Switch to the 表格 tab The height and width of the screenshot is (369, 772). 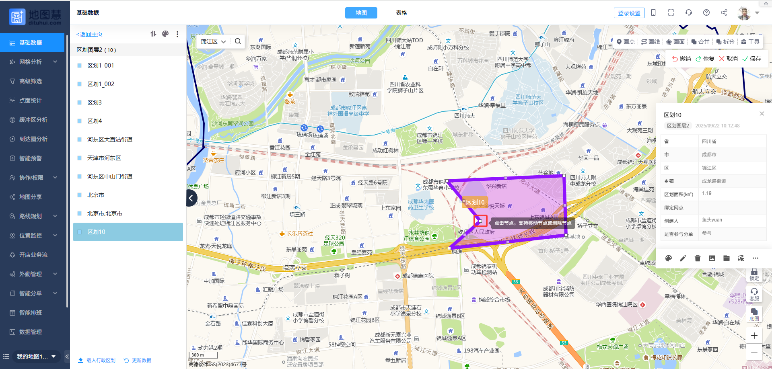[x=401, y=13]
